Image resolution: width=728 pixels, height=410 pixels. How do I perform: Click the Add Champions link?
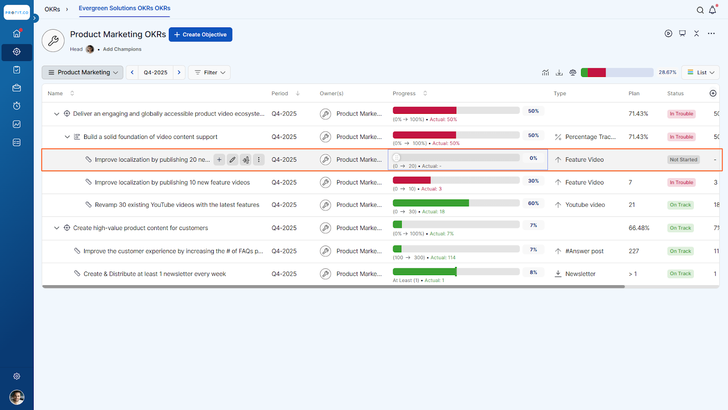pyautogui.click(x=122, y=49)
